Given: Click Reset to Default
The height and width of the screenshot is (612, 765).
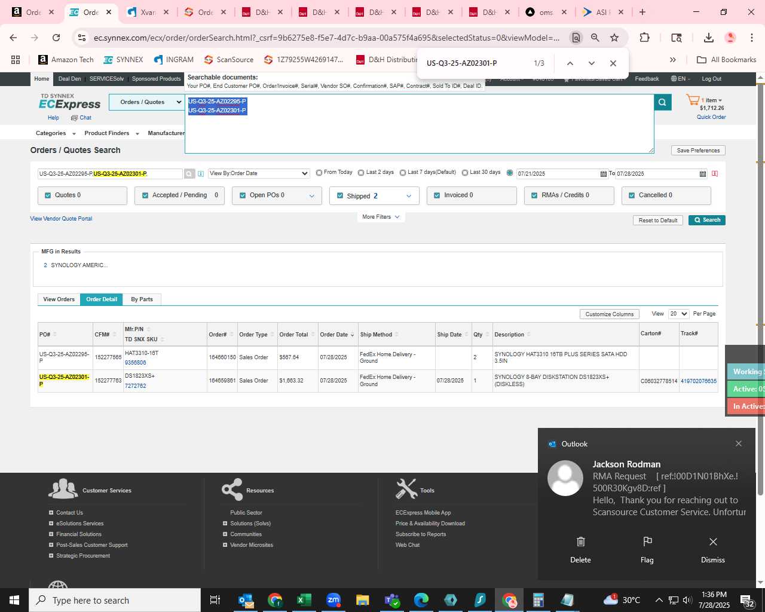Looking at the screenshot, I should 657,220.
